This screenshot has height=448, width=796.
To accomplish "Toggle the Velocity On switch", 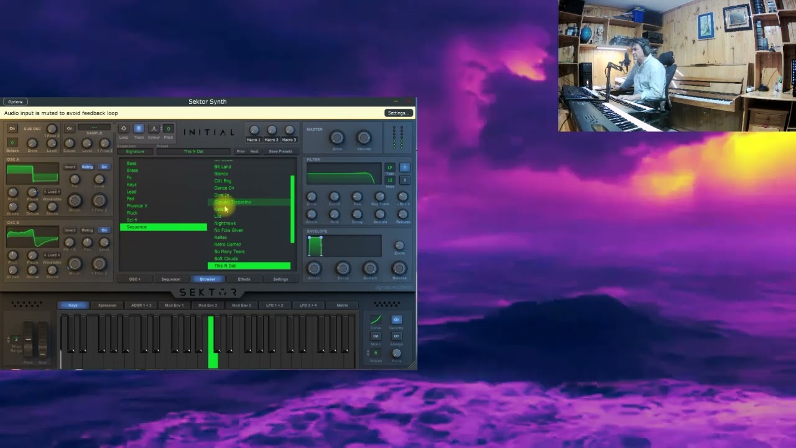I will click(396, 320).
